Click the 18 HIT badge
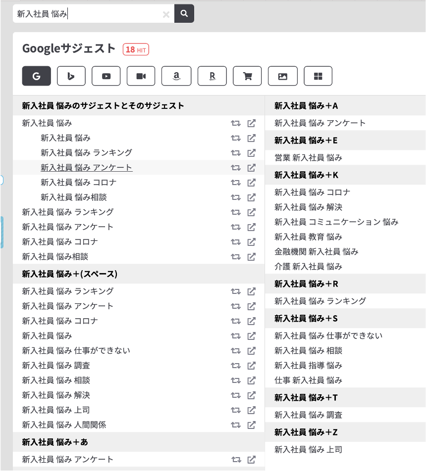This screenshot has height=471, width=426. coord(136,49)
